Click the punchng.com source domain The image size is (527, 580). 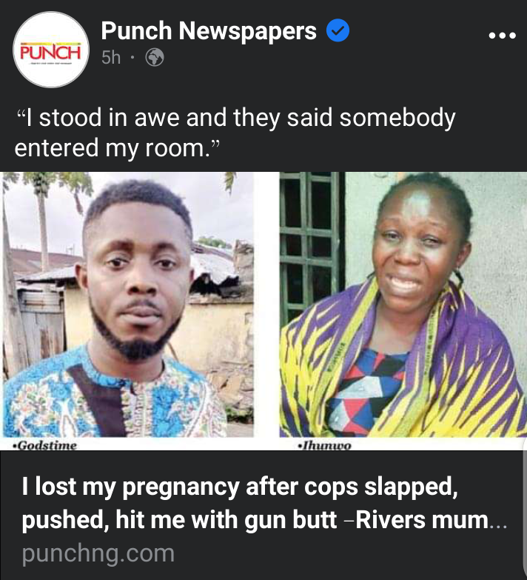[x=98, y=553]
